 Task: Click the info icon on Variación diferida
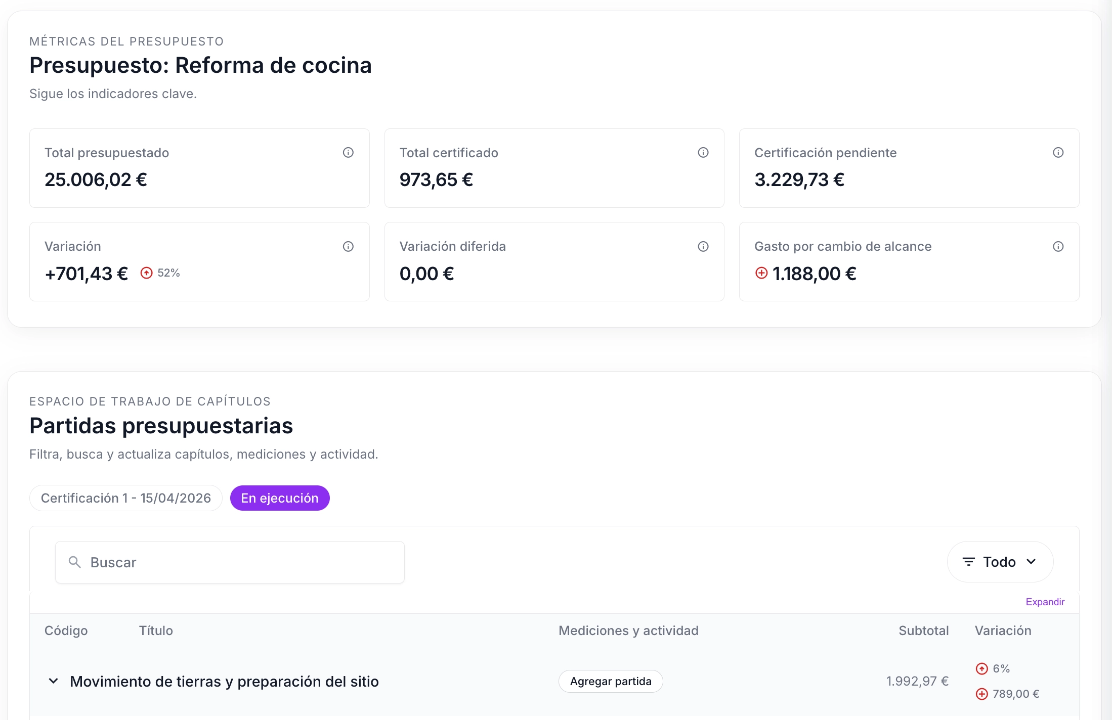pos(704,246)
